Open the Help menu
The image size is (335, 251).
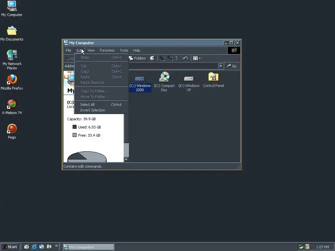[137, 50]
